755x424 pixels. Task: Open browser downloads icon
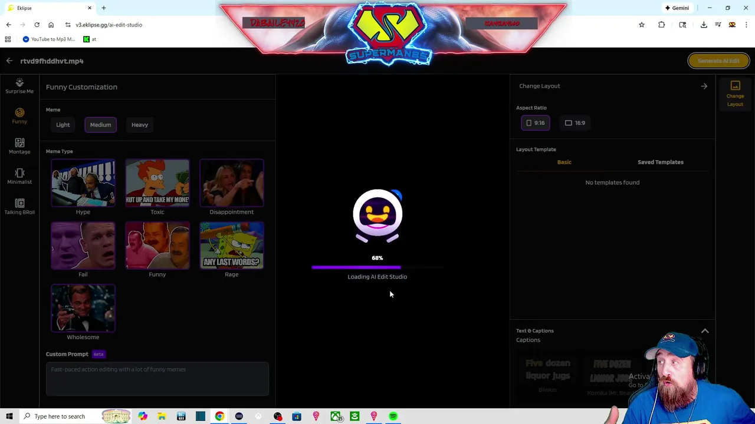(x=704, y=25)
